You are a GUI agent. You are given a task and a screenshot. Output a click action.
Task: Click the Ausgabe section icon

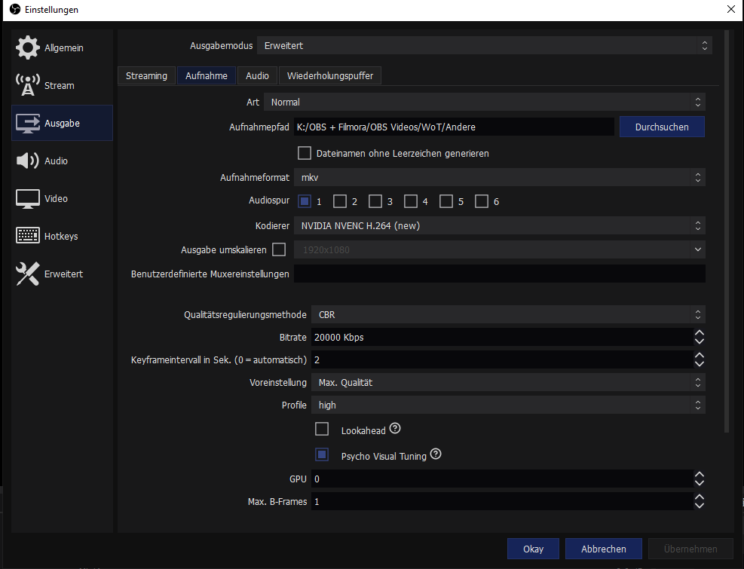click(x=27, y=123)
